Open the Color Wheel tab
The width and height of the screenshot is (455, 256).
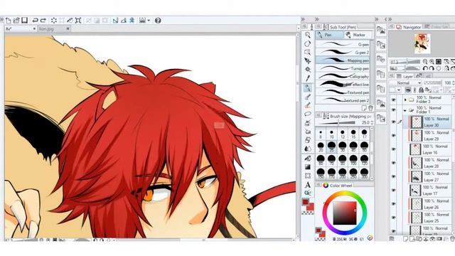point(338,185)
